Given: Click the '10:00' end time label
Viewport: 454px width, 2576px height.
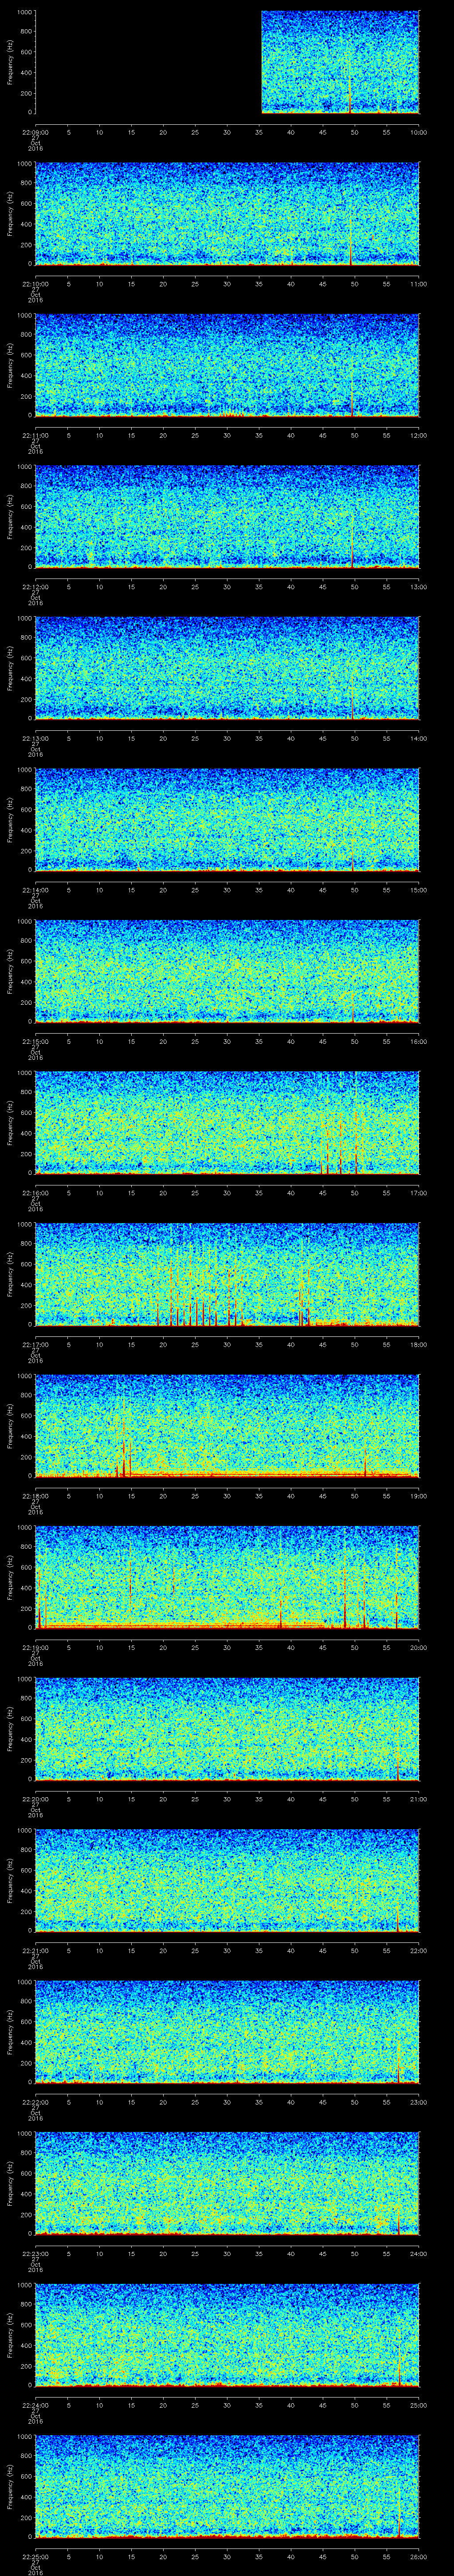Looking at the screenshot, I should (x=419, y=132).
